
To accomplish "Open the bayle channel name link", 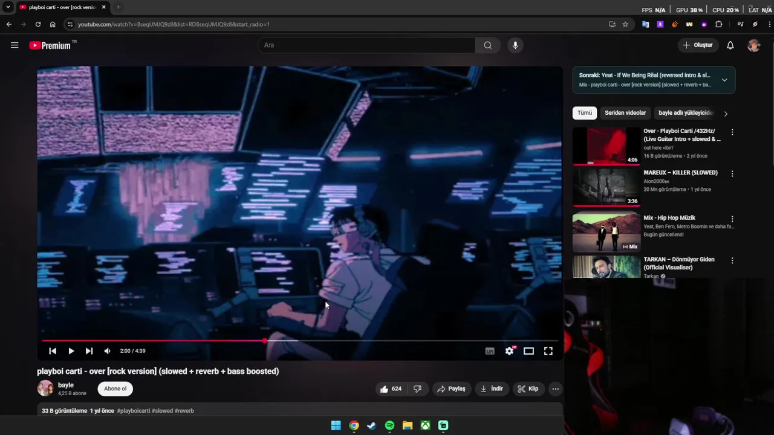I will [66, 385].
